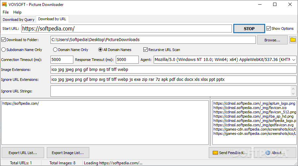
Task: Click Total Images: 8 in status bar
Action: coord(62,163)
